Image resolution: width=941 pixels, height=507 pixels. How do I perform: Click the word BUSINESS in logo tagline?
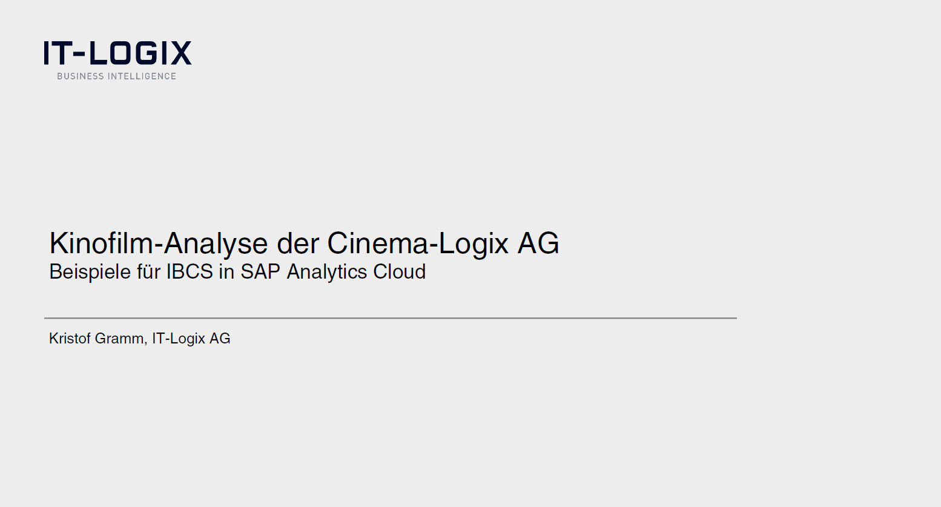point(81,76)
